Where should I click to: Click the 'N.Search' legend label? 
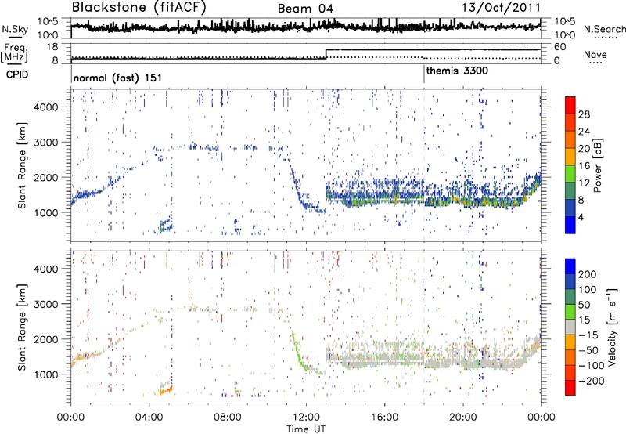point(604,29)
